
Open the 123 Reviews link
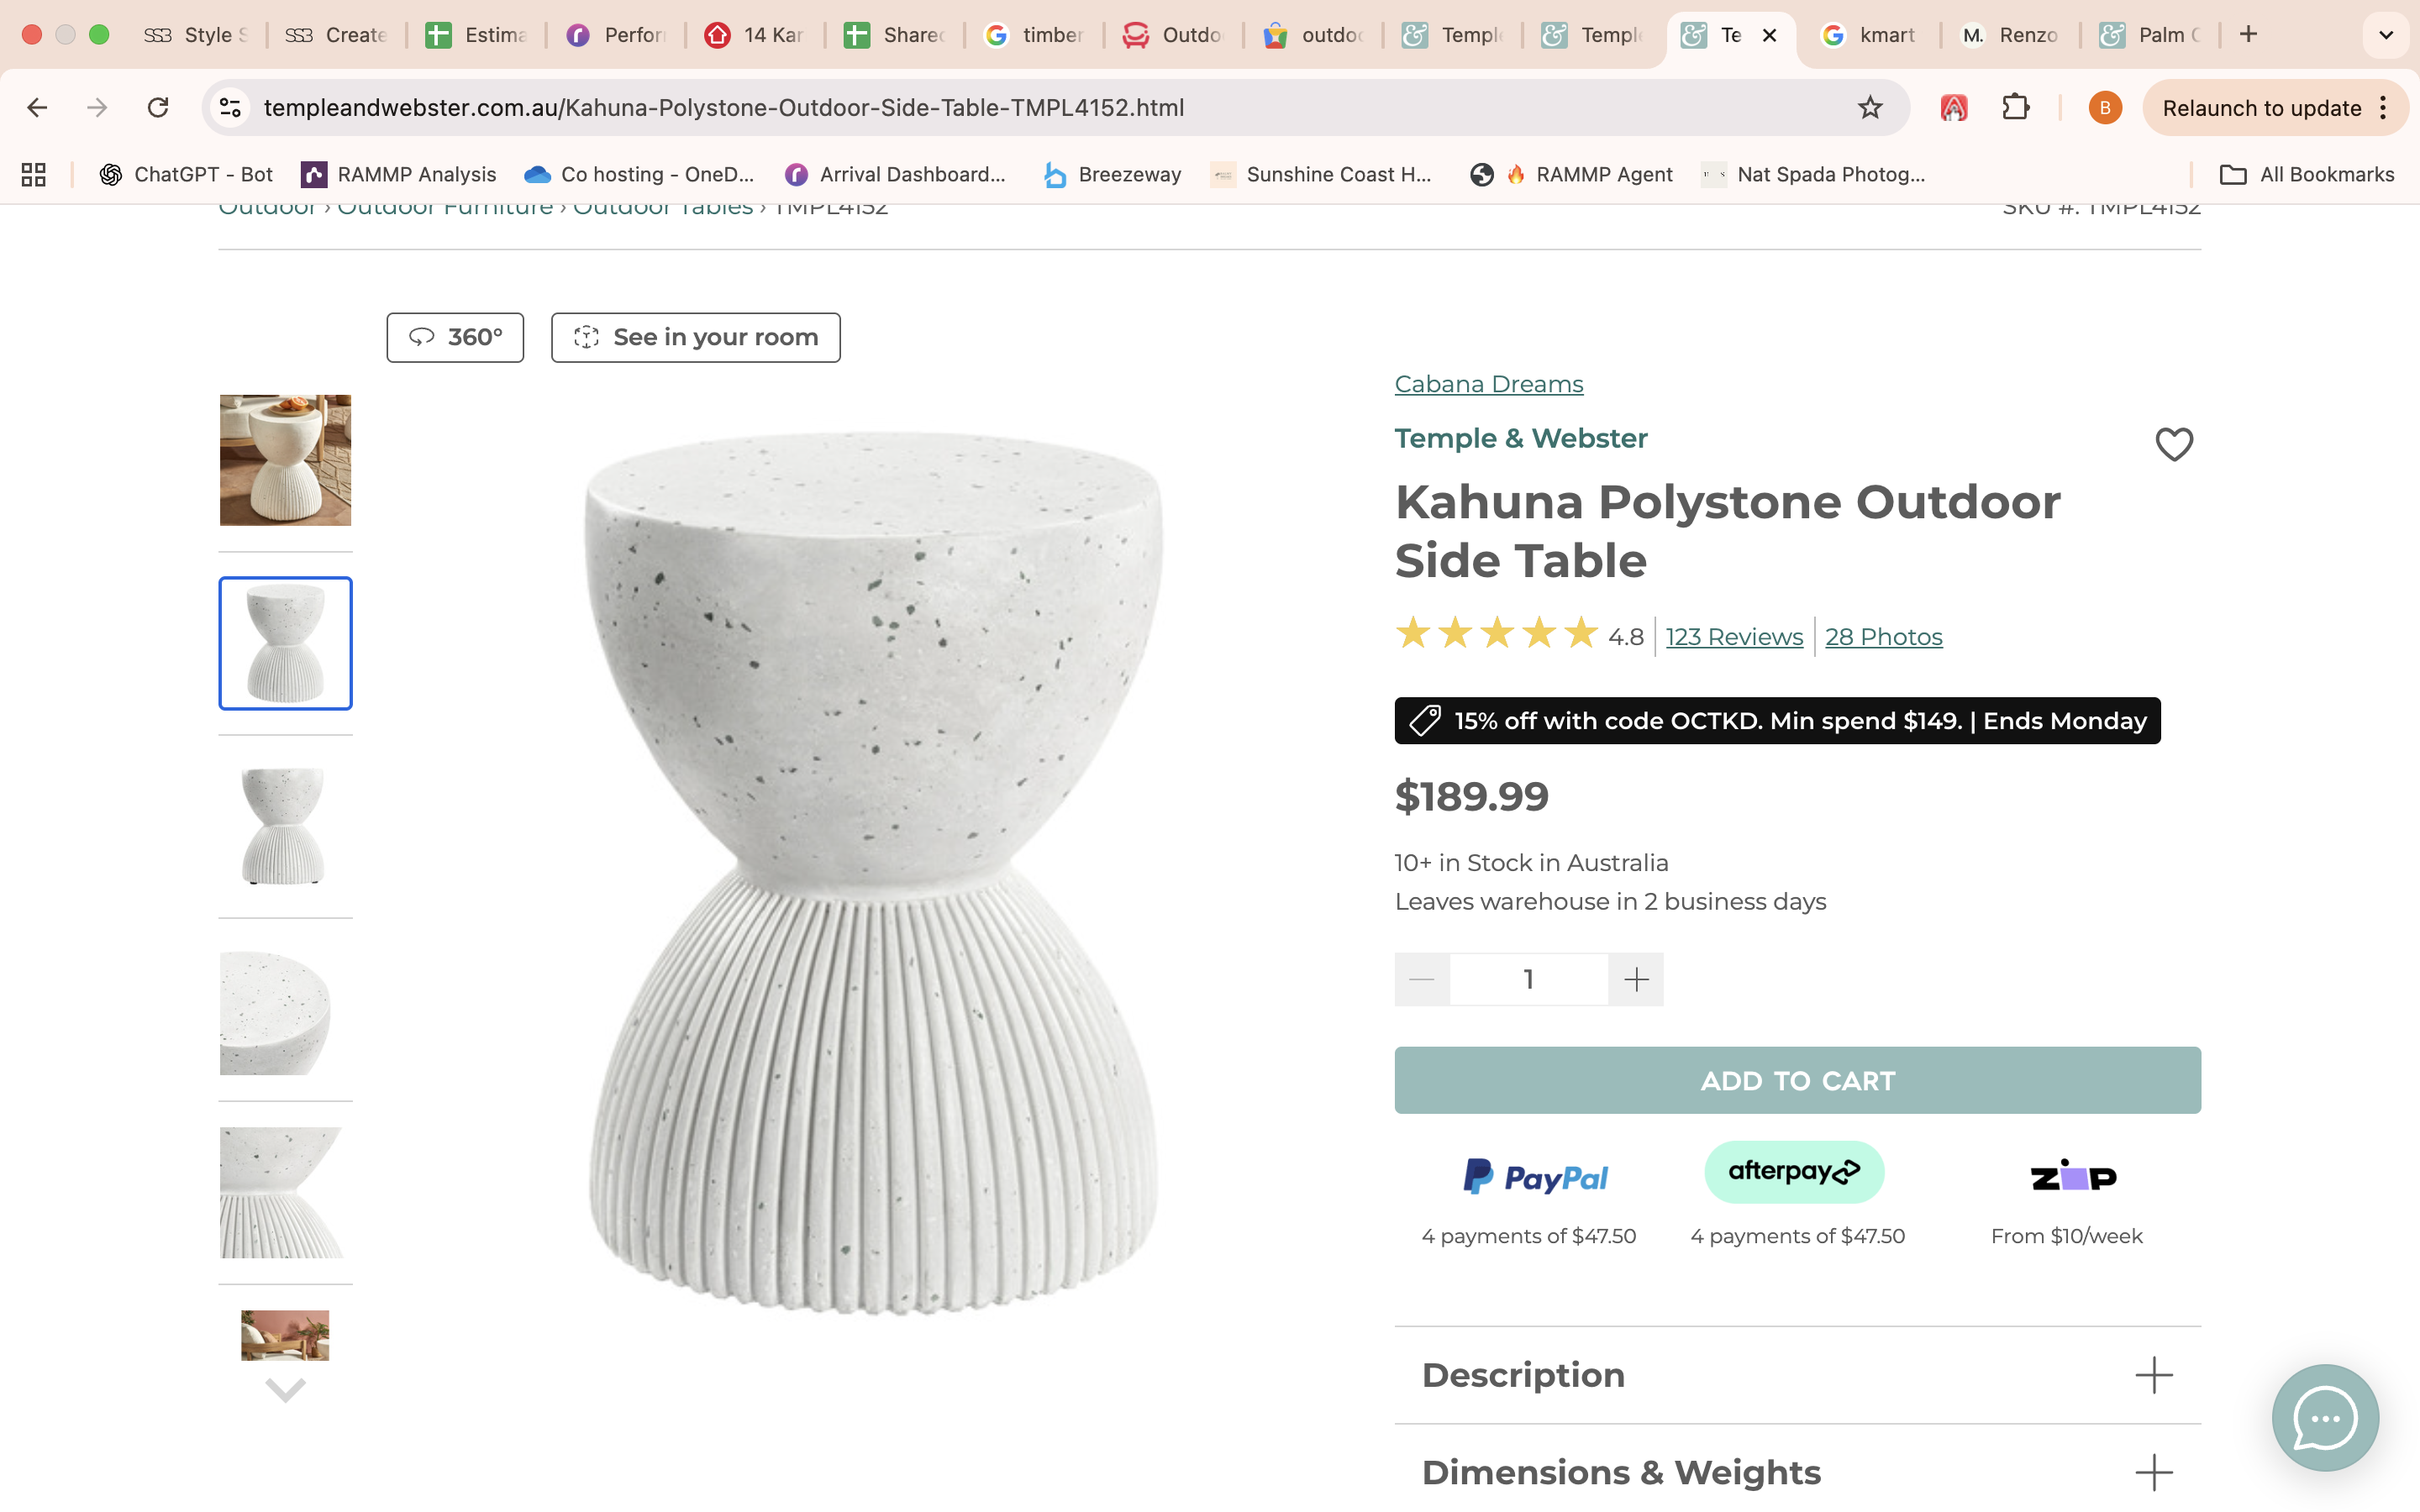tap(1734, 637)
